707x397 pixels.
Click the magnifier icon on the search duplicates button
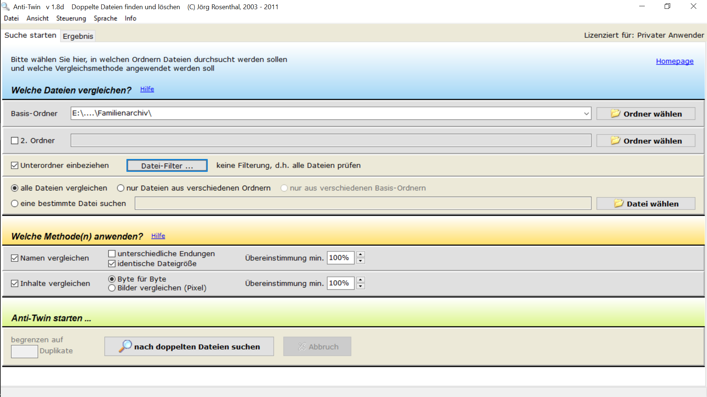pyautogui.click(x=125, y=346)
